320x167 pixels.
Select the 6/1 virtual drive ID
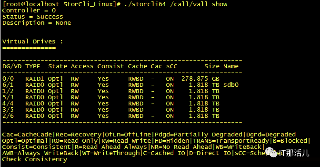coord(8,85)
